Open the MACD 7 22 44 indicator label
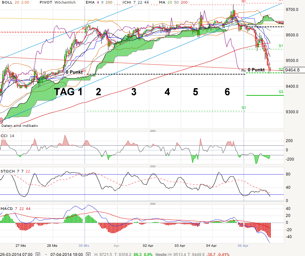 coord(16,209)
